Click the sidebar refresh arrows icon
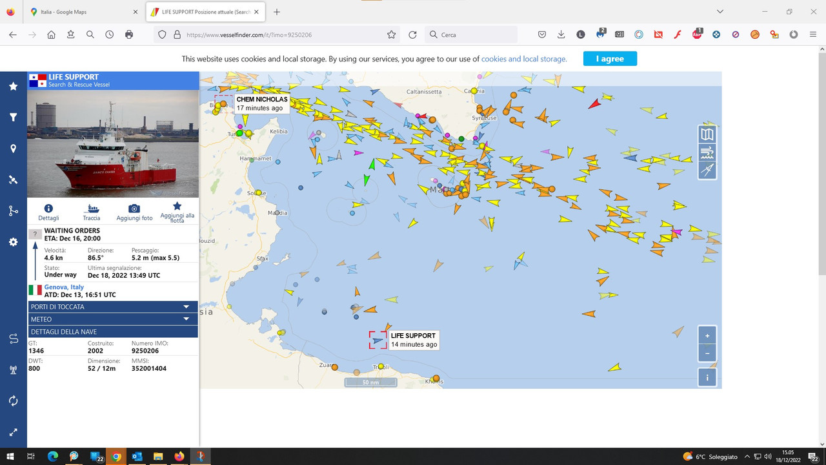Viewport: 826px width, 465px height. 13,401
